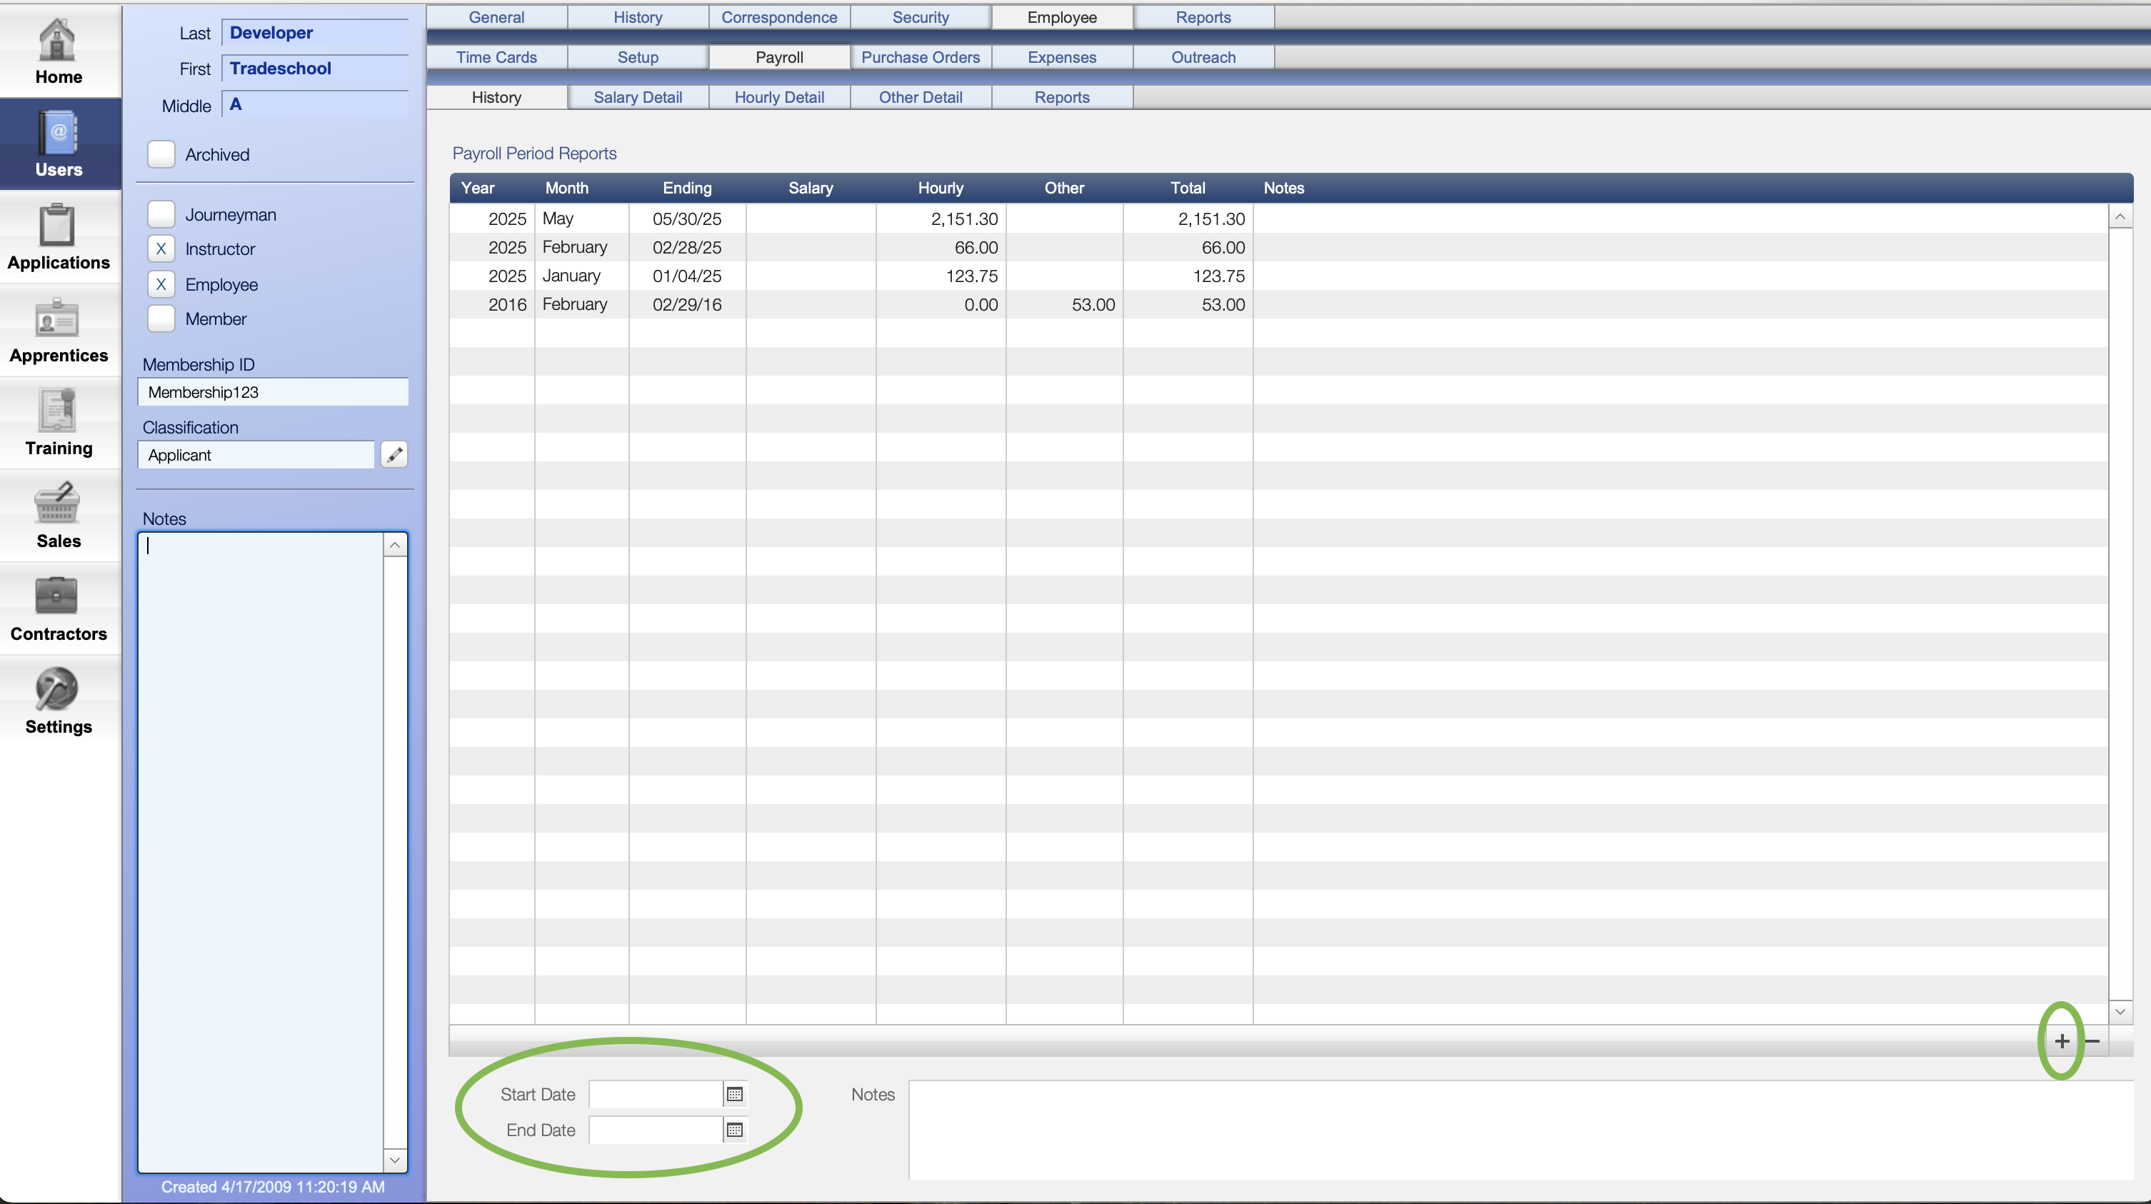
Task: Remove payroll period with minus button
Action: point(2092,1041)
